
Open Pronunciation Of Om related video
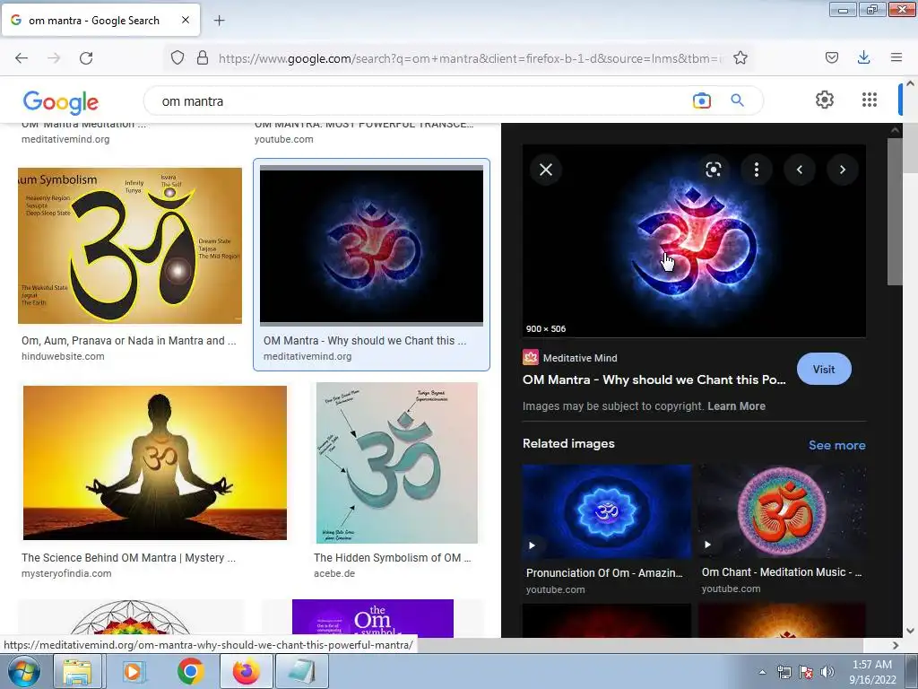click(607, 511)
